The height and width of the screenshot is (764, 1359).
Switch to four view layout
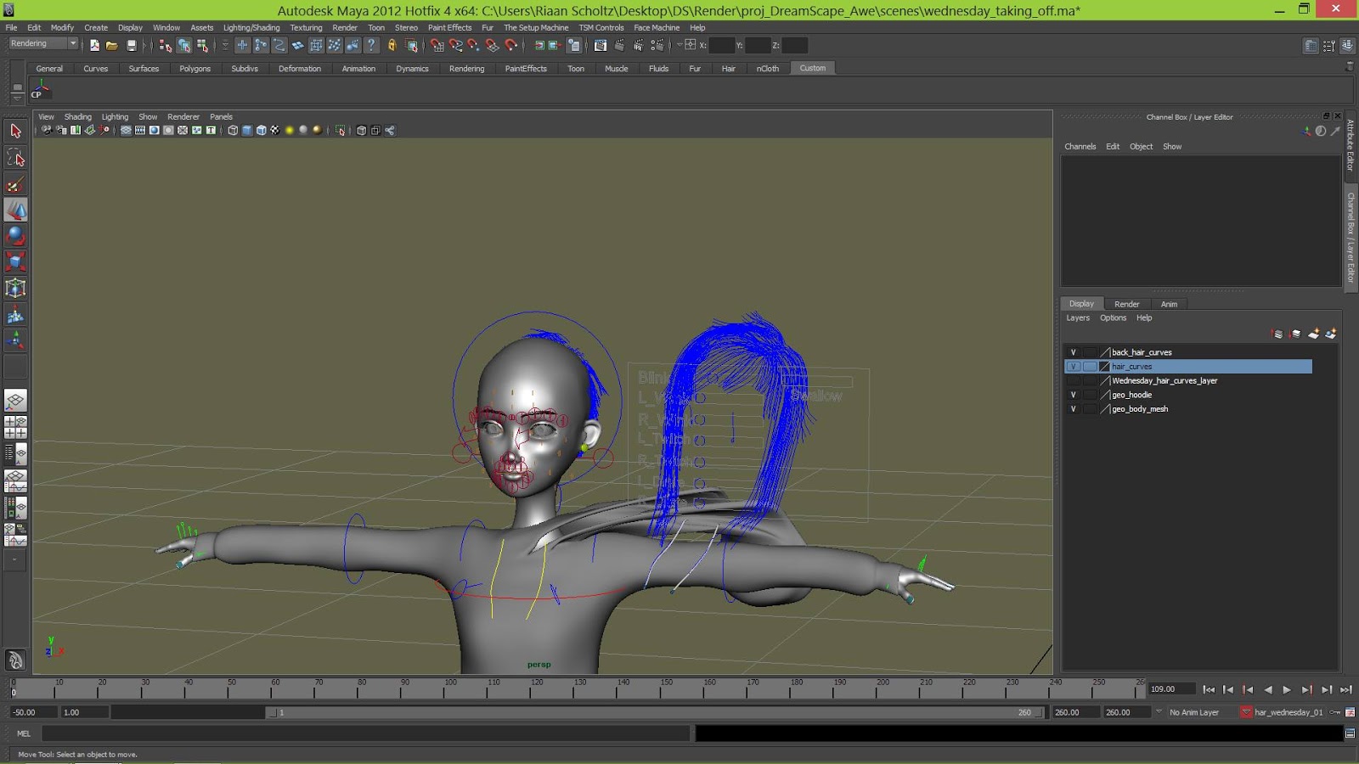[x=15, y=427]
